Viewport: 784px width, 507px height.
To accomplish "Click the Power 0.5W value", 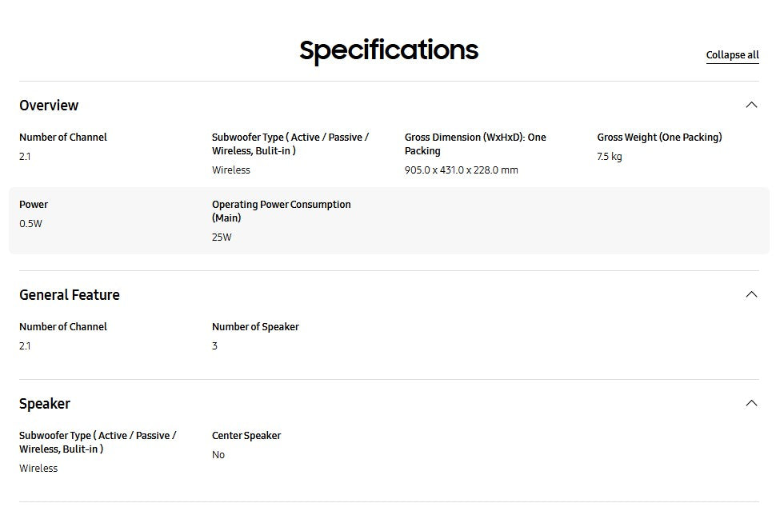I will click(x=30, y=224).
